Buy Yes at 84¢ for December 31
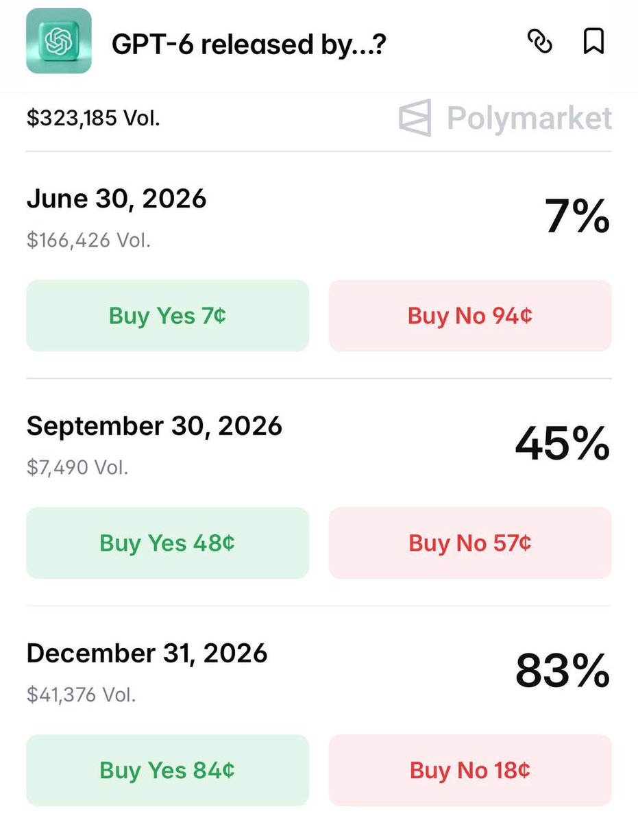 click(x=168, y=771)
